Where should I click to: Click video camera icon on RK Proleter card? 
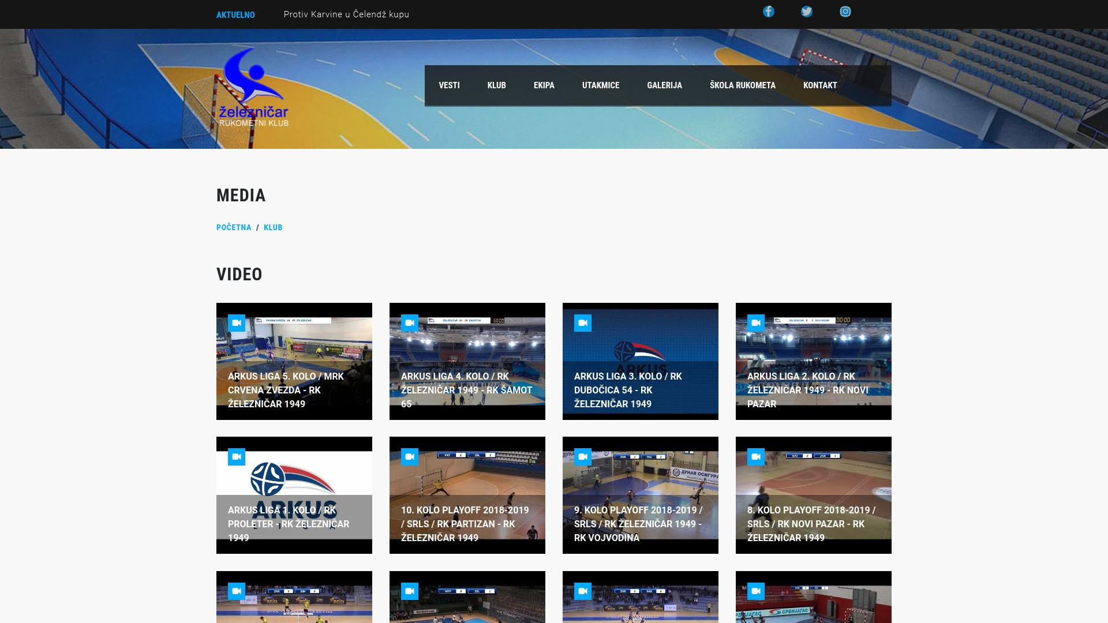237,457
